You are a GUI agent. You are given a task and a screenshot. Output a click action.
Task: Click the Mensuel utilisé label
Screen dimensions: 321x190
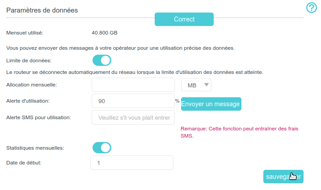point(25,33)
